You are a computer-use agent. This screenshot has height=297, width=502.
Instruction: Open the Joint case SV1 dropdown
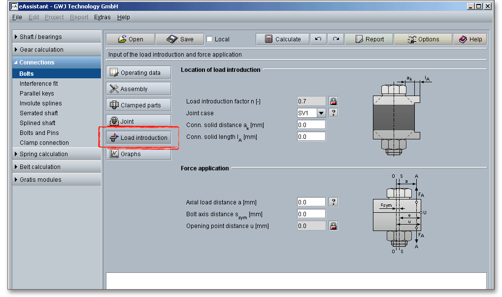coord(321,113)
